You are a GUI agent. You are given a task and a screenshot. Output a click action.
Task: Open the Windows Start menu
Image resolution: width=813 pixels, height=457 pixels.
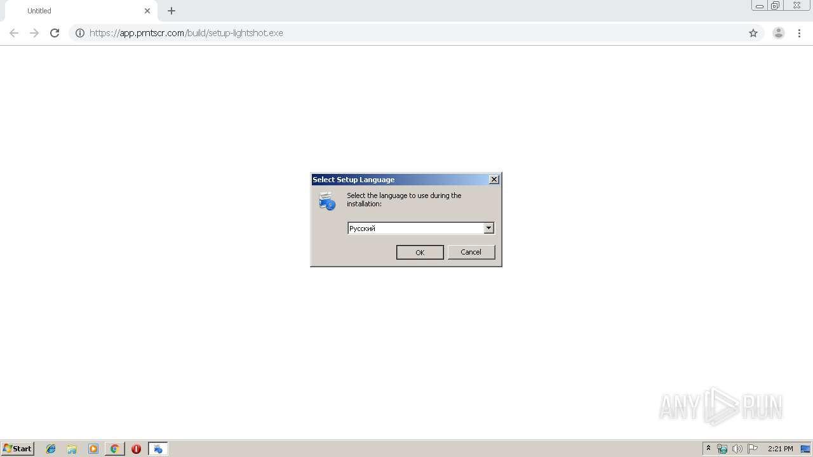(17, 448)
